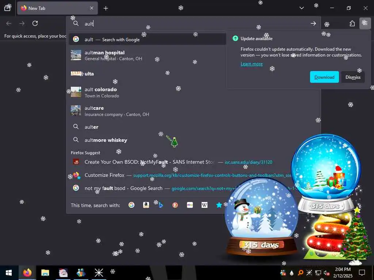The width and height of the screenshot is (374, 280).
Task: Click the white snowflake taskbar app
Action: point(99,273)
